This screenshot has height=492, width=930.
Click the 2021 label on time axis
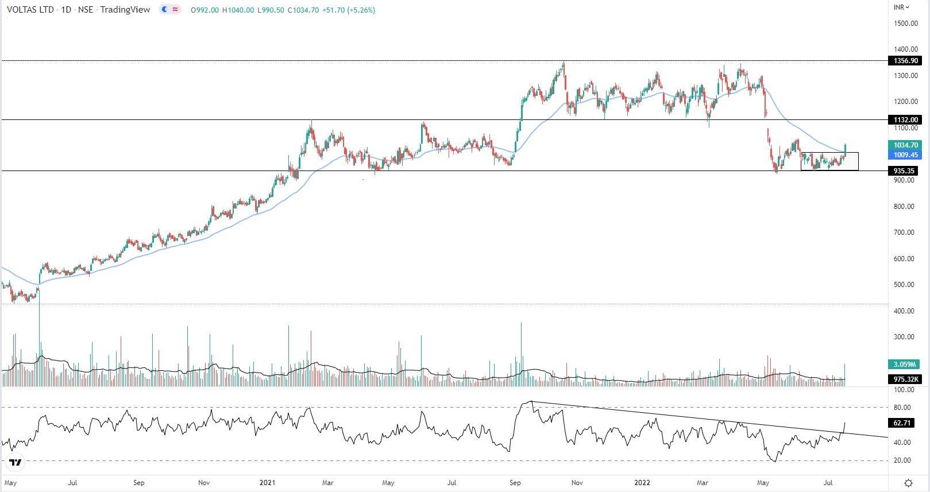tap(268, 483)
